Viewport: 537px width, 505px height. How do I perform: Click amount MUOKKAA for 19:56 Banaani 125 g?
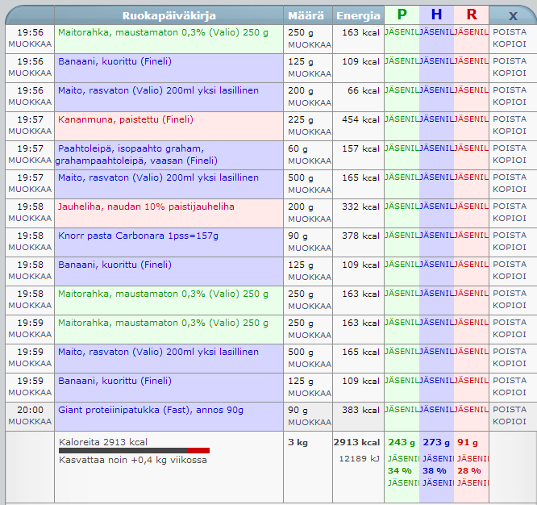point(310,73)
